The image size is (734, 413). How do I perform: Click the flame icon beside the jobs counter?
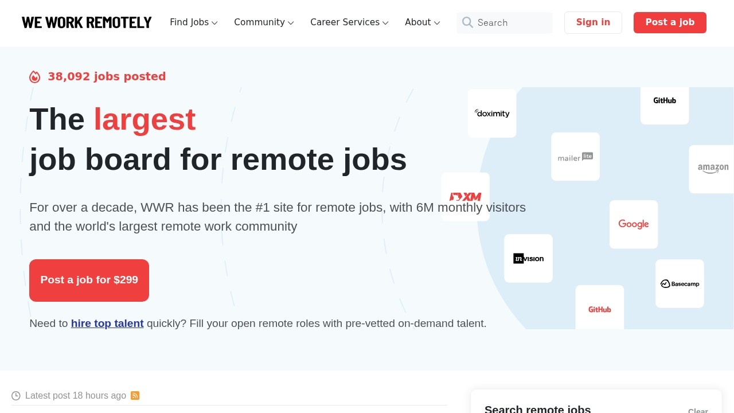pos(34,76)
